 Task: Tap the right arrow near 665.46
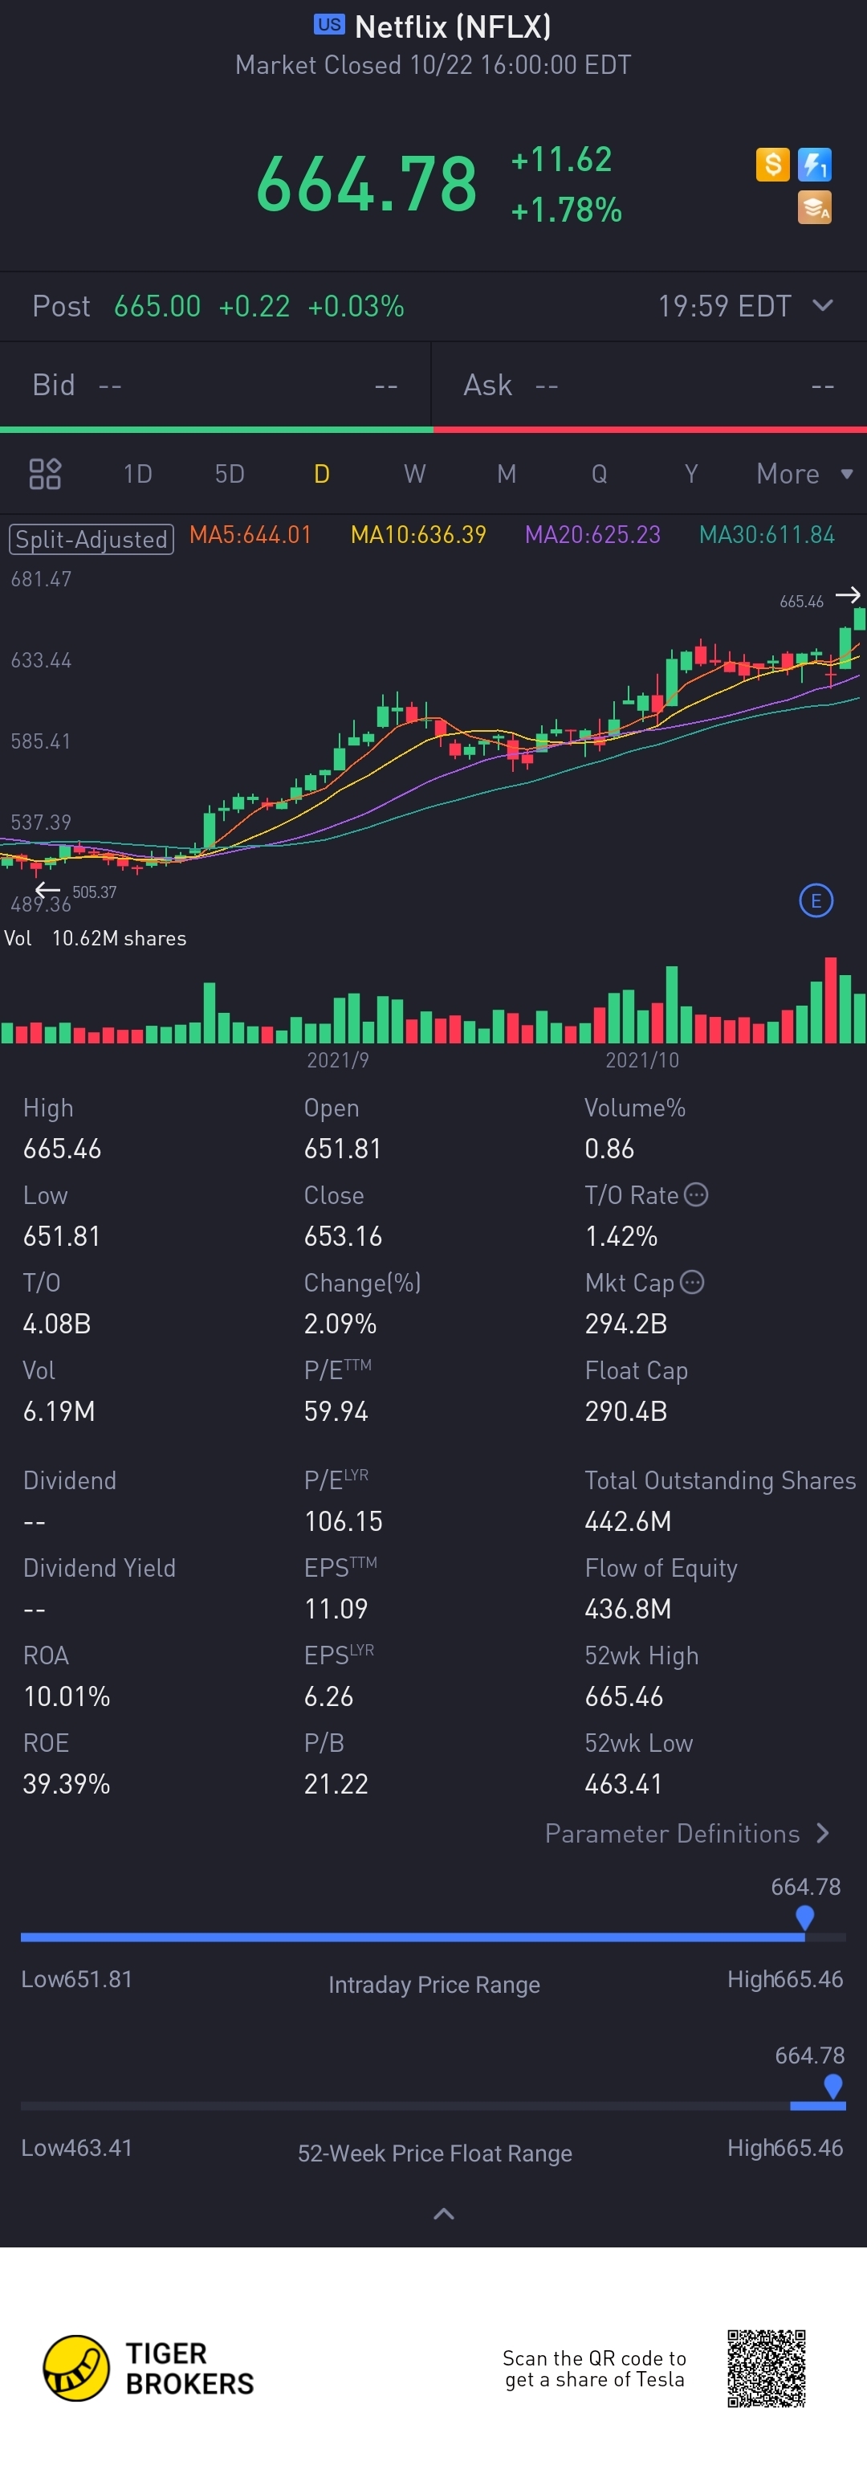849,594
